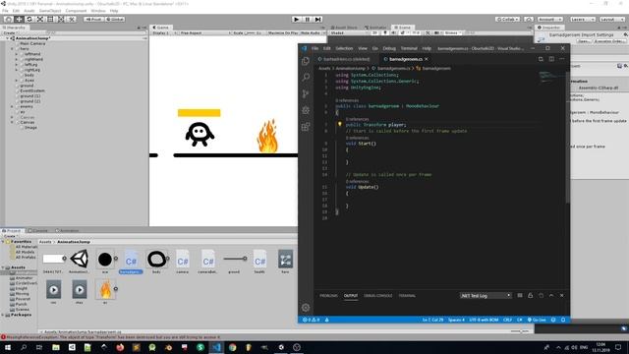
Task: Adjust the Game view Scale slider
Action: 250,32
